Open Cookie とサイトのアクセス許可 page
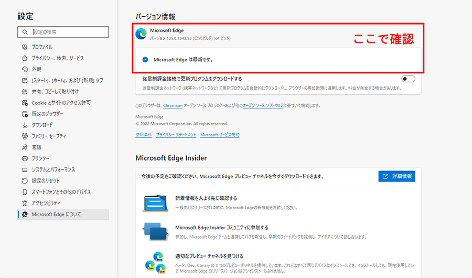472x278 pixels. point(61,103)
